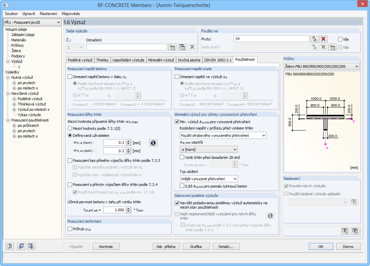Click copy reinforcement set icon
370x266 pixels.
(182, 47)
